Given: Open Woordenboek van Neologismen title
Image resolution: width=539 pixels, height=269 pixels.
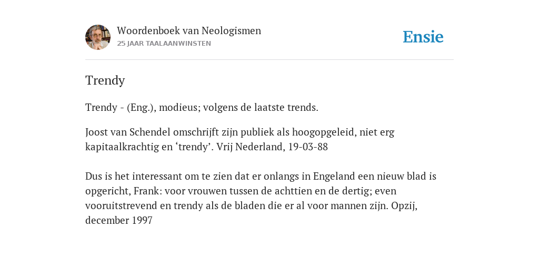Looking at the screenshot, I should point(189,30).
